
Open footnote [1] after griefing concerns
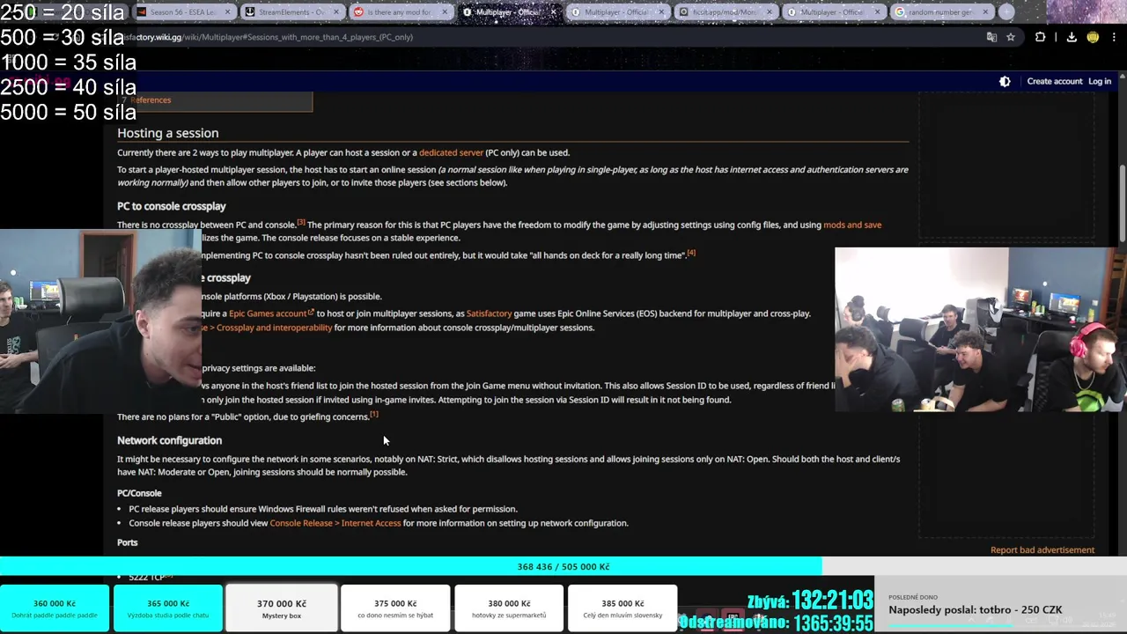(x=374, y=414)
